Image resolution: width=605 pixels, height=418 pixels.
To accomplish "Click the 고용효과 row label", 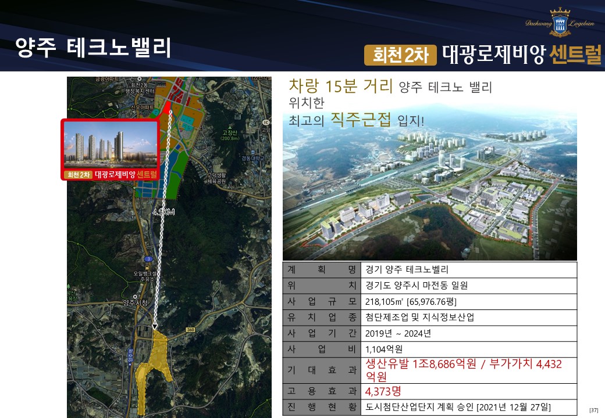I will point(321,391).
